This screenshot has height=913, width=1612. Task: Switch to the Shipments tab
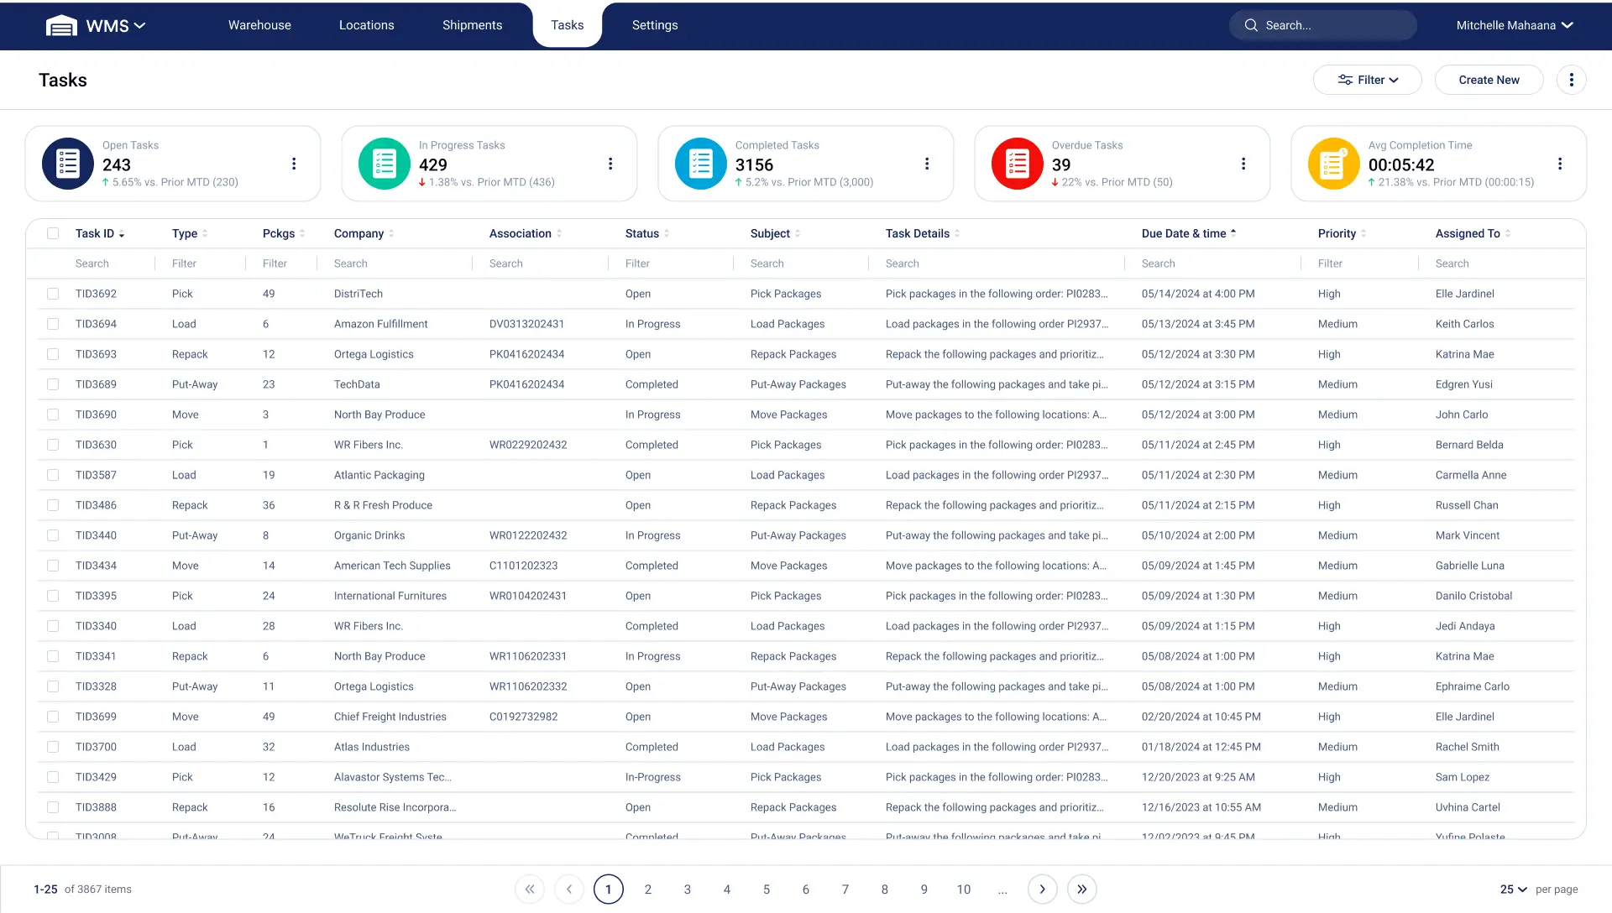[x=472, y=25]
